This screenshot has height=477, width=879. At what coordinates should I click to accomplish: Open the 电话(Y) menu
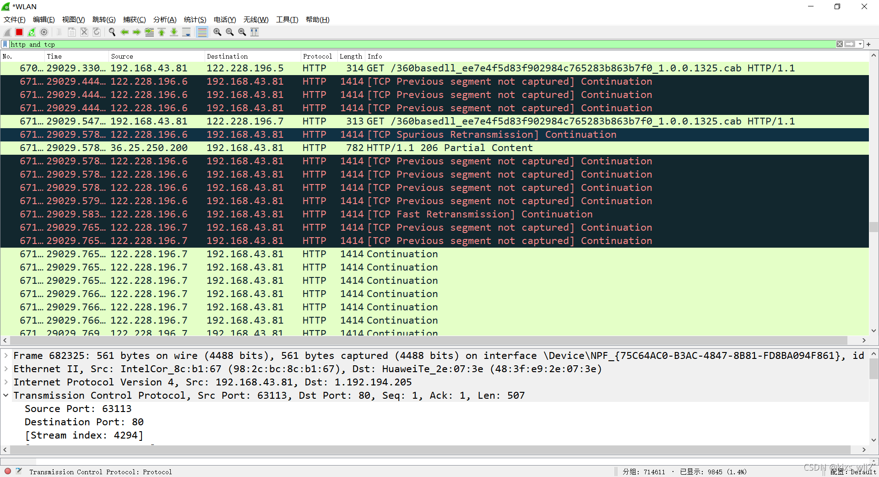[x=225, y=20]
